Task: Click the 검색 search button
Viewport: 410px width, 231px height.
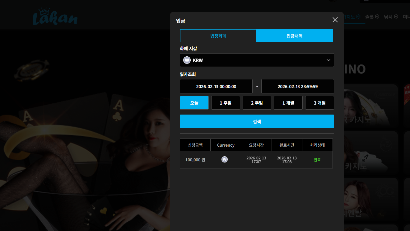Action: click(257, 121)
